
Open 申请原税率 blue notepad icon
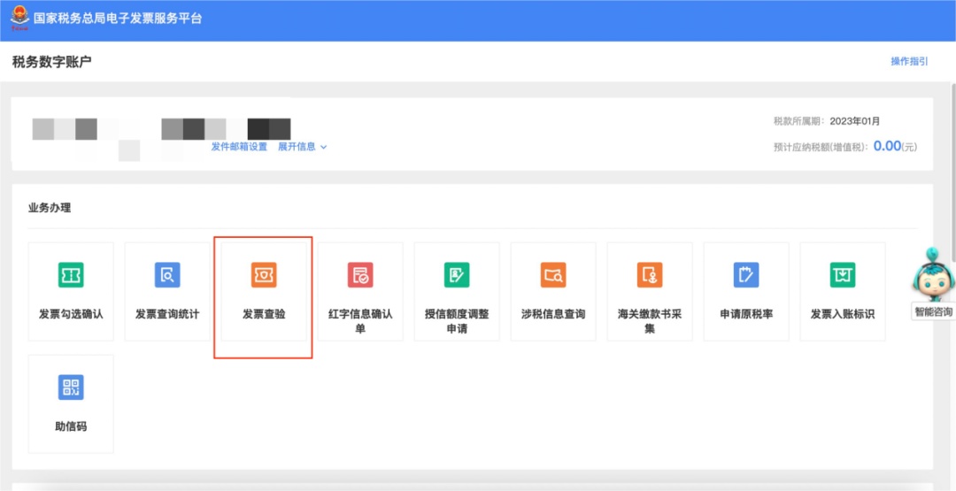[x=745, y=275]
